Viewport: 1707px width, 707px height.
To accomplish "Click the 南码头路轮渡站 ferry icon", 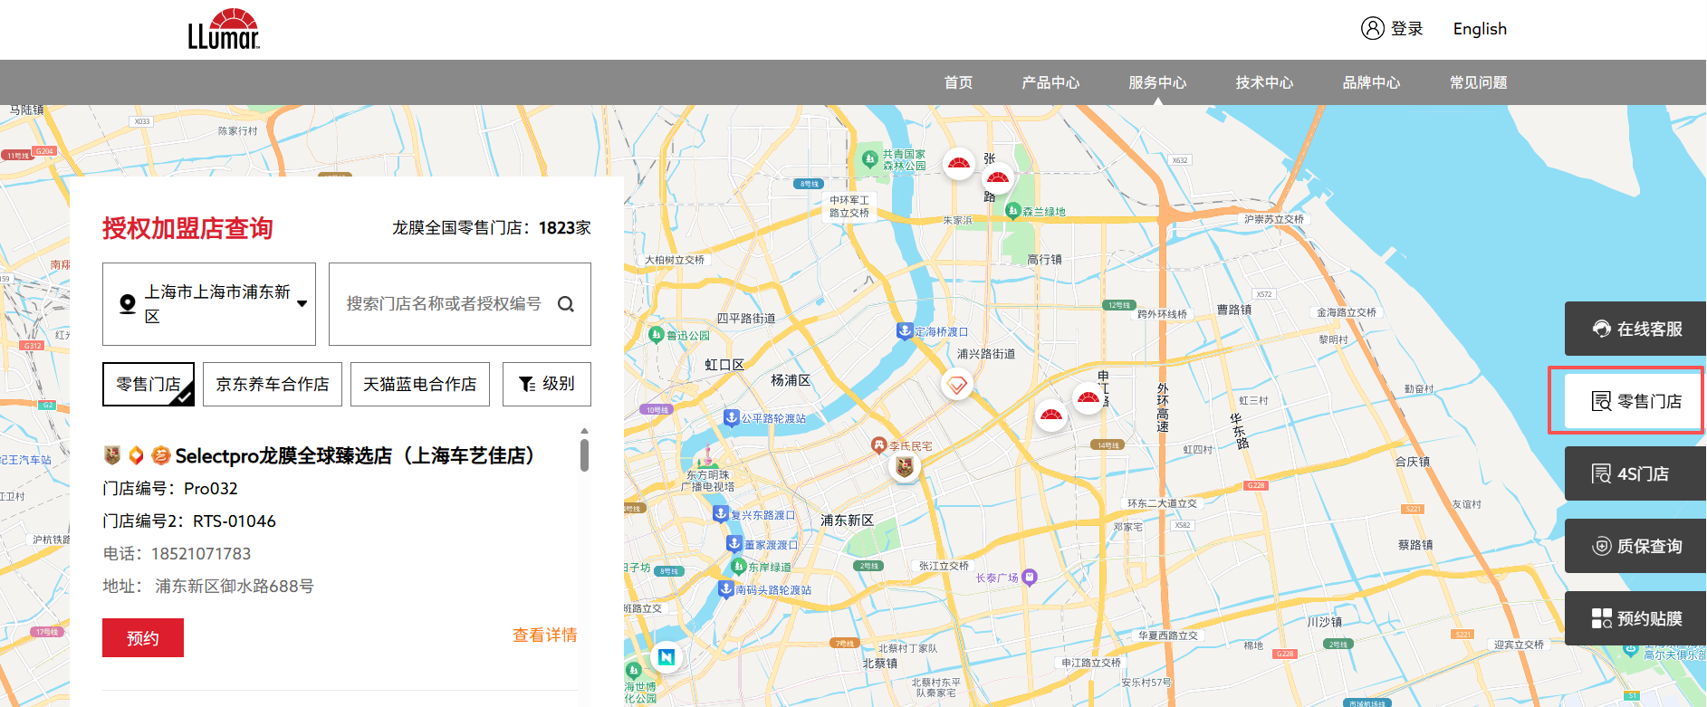I will coord(725,589).
